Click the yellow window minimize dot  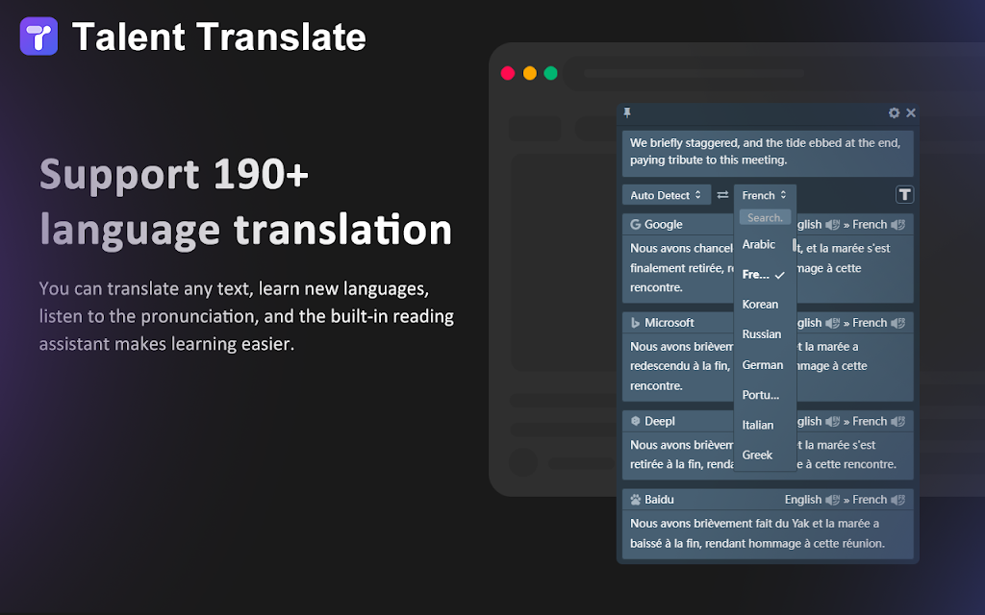[x=530, y=73]
